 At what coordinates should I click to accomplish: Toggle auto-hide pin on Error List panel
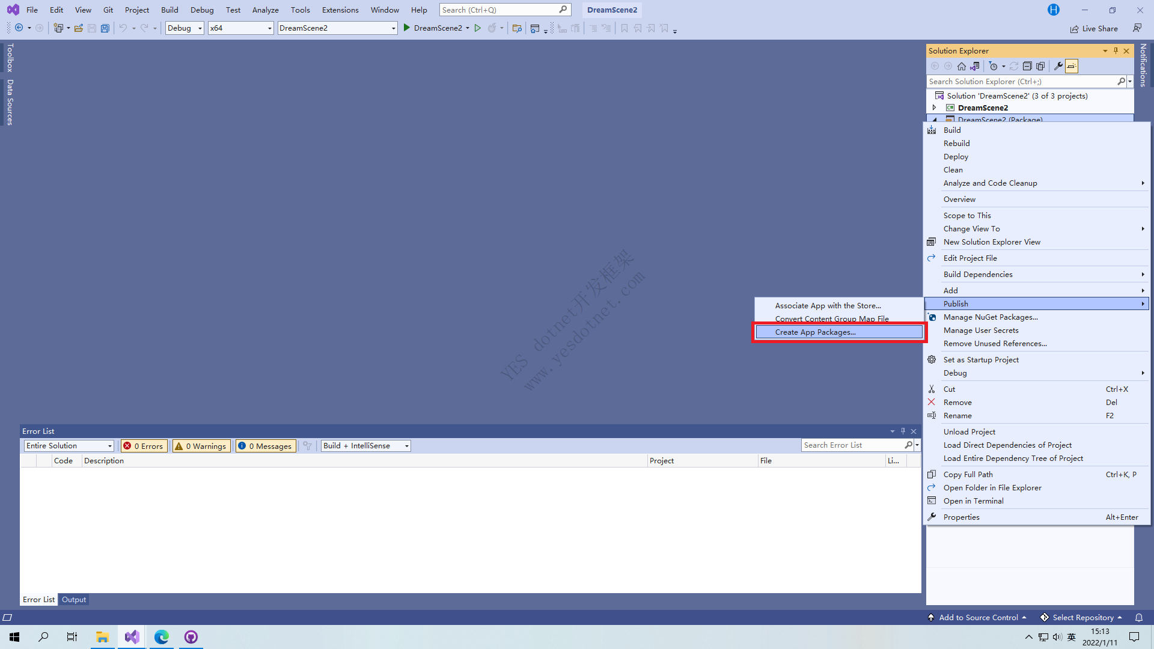click(903, 431)
